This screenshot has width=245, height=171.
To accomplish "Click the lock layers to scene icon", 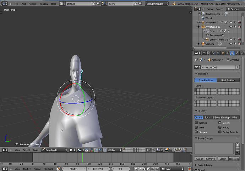I will [x=148, y=150].
